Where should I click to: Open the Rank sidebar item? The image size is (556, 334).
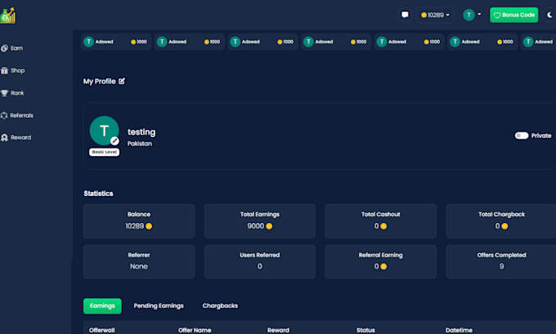tap(12, 93)
